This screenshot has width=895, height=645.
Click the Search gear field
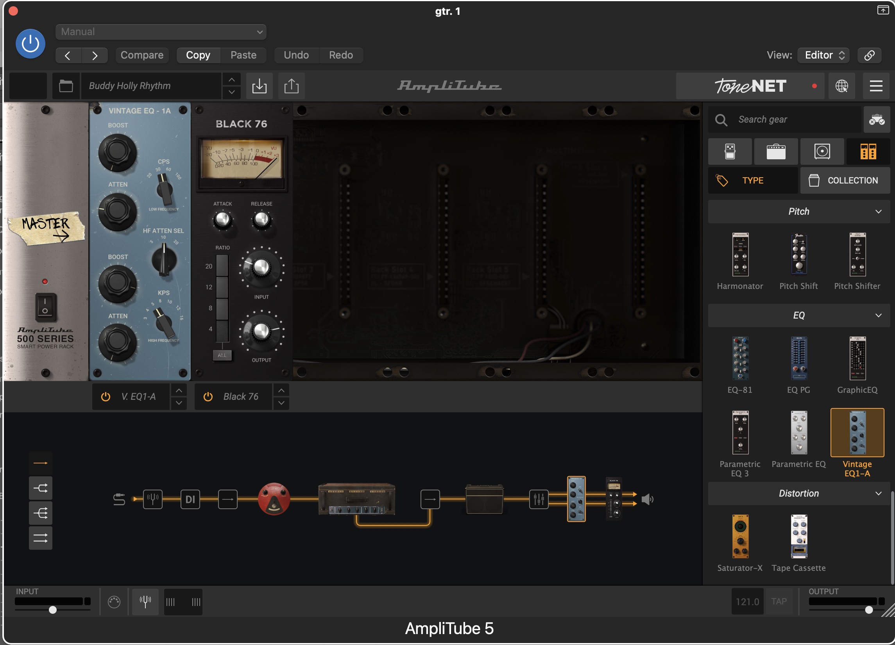(x=785, y=119)
